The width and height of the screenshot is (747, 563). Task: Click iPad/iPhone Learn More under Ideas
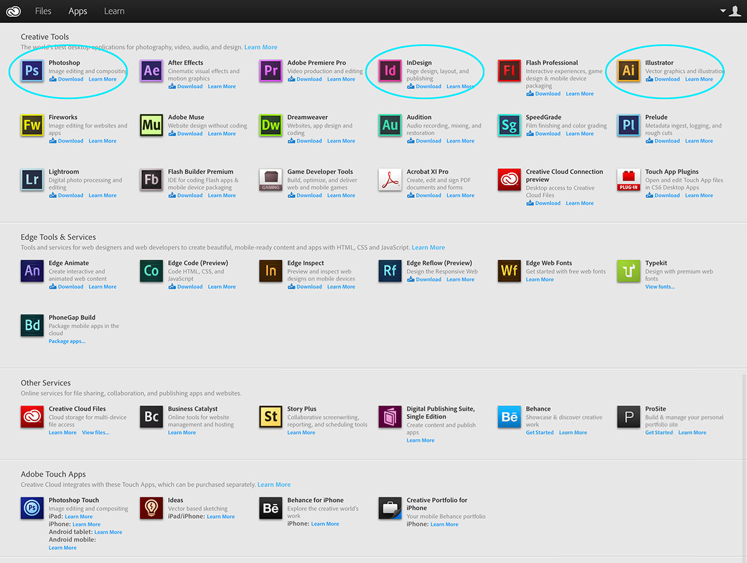221,516
